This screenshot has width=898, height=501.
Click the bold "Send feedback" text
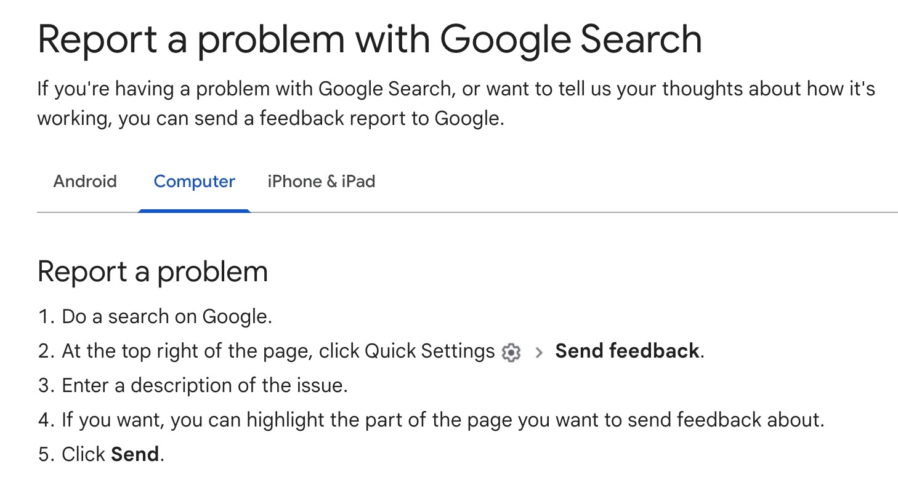tap(627, 351)
